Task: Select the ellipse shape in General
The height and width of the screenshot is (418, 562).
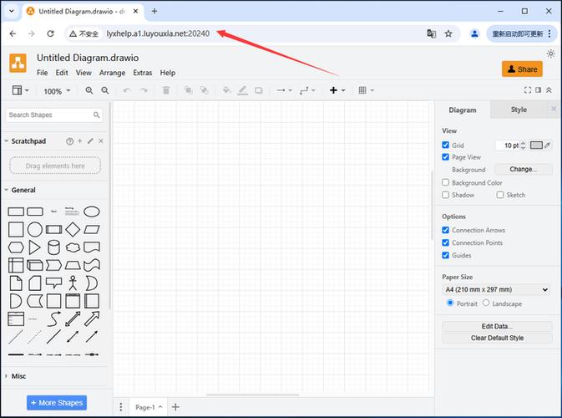Action: click(x=92, y=212)
